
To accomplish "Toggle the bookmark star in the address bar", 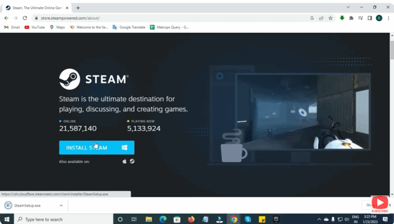I will pyautogui.click(x=330, y=18).
